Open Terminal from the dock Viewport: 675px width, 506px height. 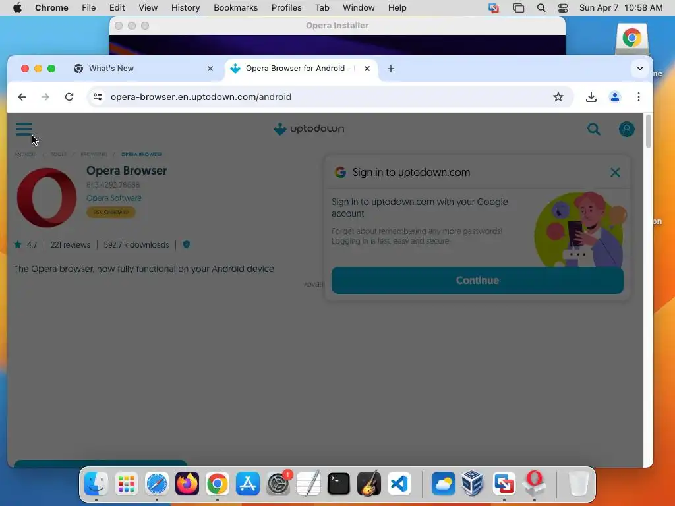[339, 484]
